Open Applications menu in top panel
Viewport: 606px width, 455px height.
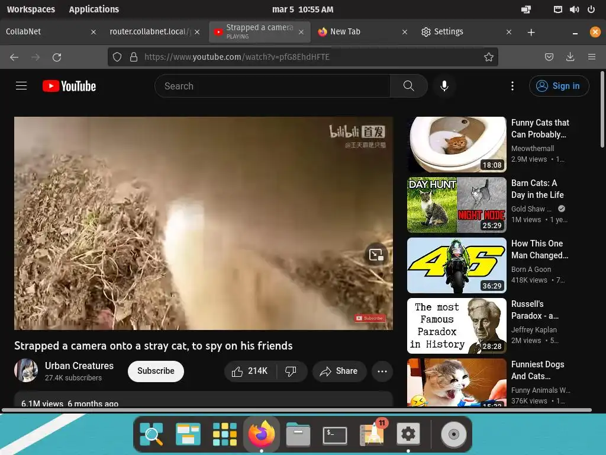point(94,9)
